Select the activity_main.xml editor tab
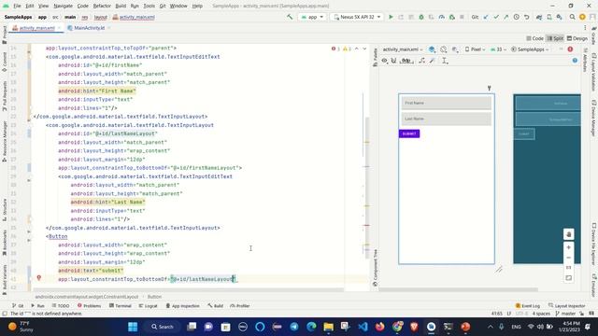 (x=36, y=28)
